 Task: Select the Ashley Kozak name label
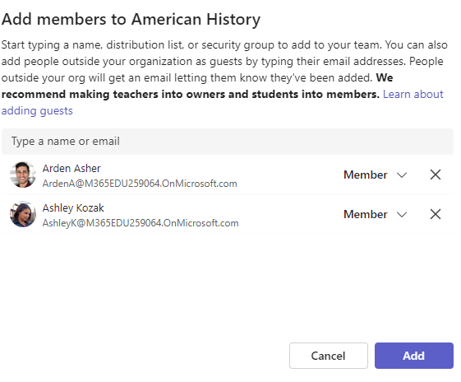[x=73, y=208]
